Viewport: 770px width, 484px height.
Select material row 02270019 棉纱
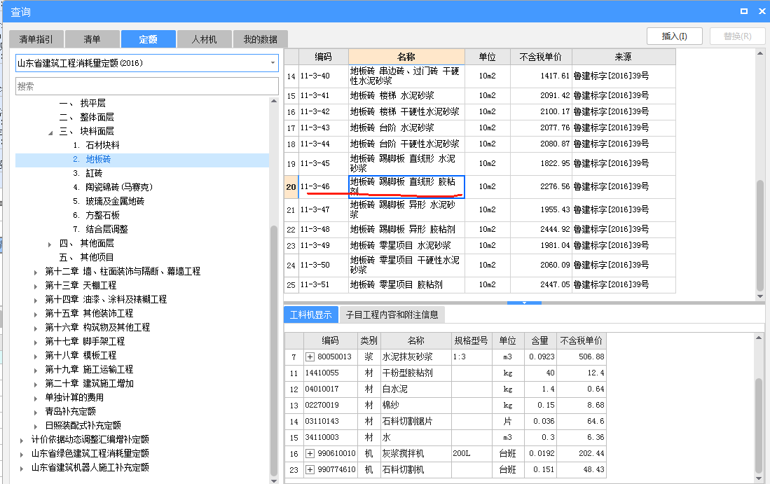click(445, 406)
